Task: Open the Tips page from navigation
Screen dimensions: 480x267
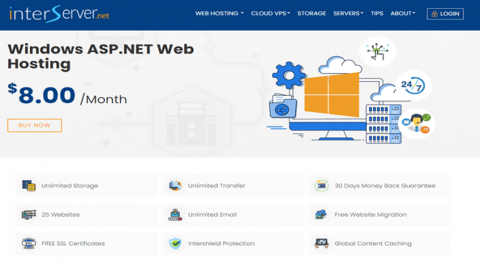Action: (x=377, y=13)
